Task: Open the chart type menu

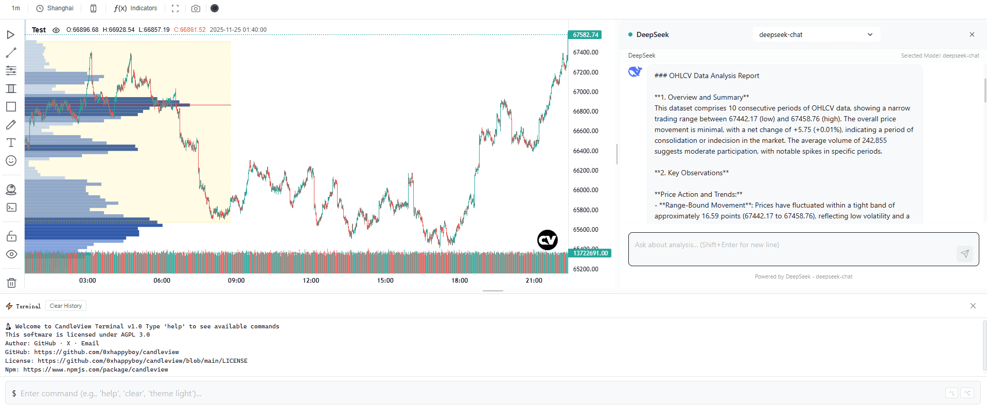Action: pos(93,8)
